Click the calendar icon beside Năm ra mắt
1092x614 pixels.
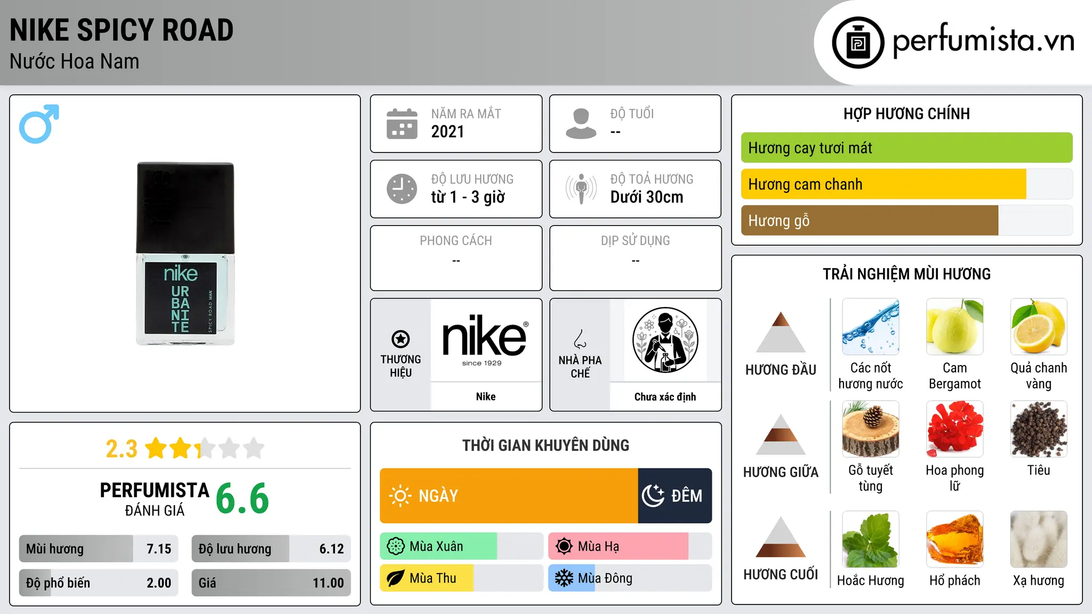click(x=402, y=124)
